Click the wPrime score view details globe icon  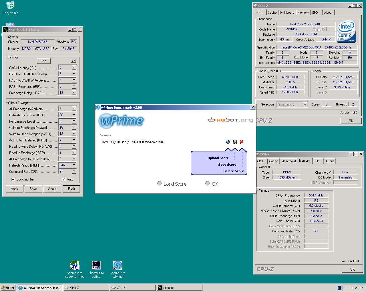[228, 142]
